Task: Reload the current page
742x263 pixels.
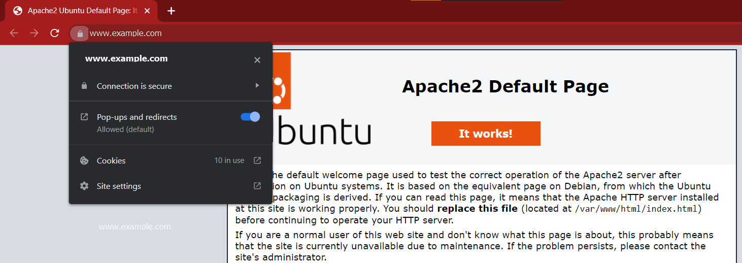Action: pyautogui.click(x=55, y=33)
